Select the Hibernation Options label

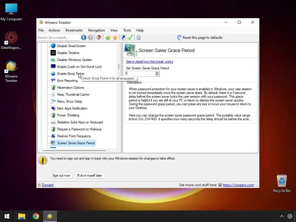click(71, 88)
